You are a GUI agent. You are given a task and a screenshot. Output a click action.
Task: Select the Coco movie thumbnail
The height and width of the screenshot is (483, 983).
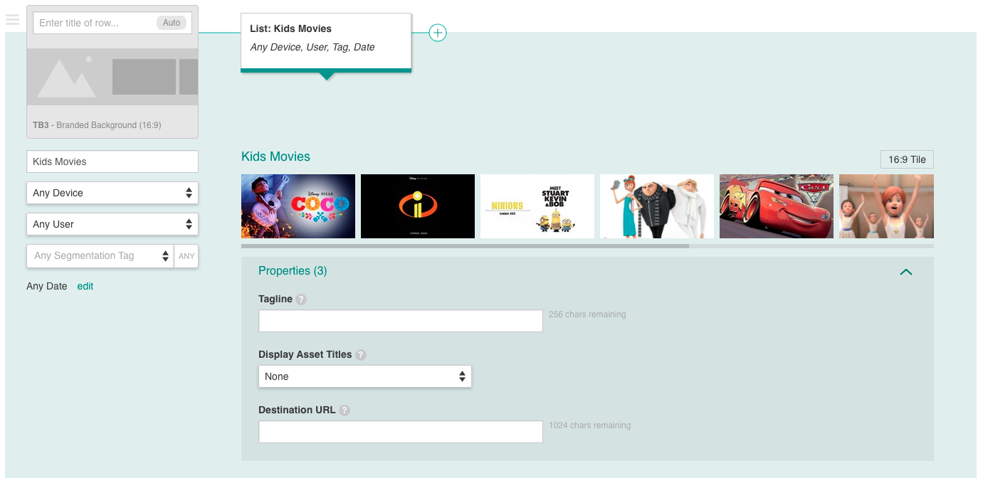point(298,206)
